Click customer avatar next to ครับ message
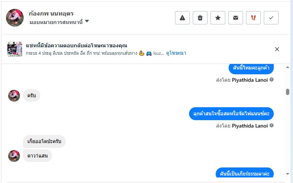The height and width of the screenshot is (183, 293). (14, 95)
